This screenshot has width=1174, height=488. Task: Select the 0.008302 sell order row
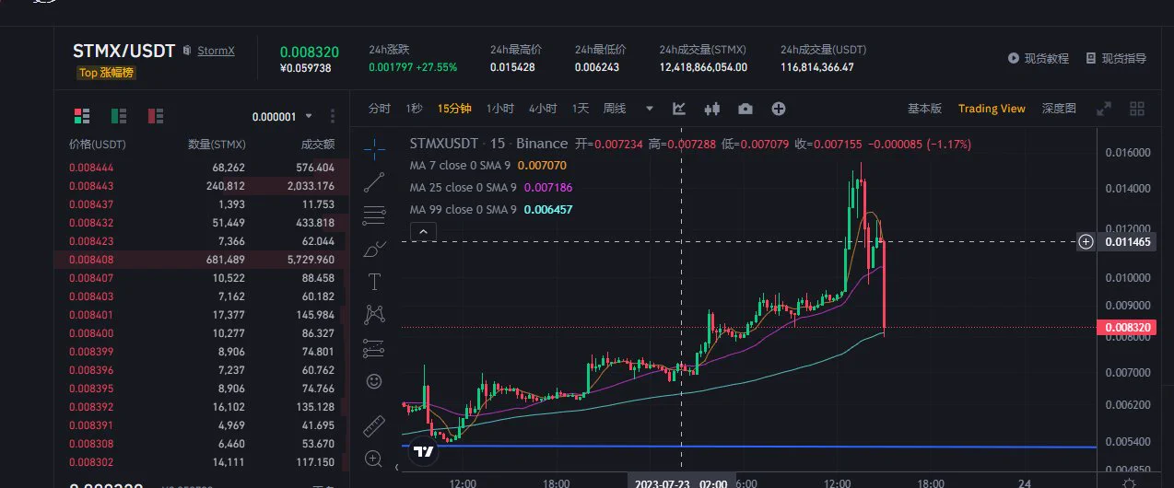(x=202, y=462)
